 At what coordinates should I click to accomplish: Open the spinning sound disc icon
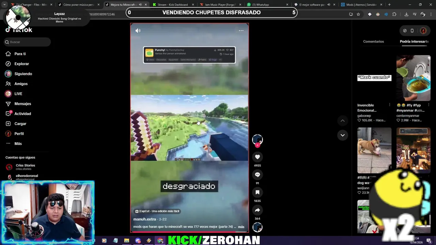(258, 227)
